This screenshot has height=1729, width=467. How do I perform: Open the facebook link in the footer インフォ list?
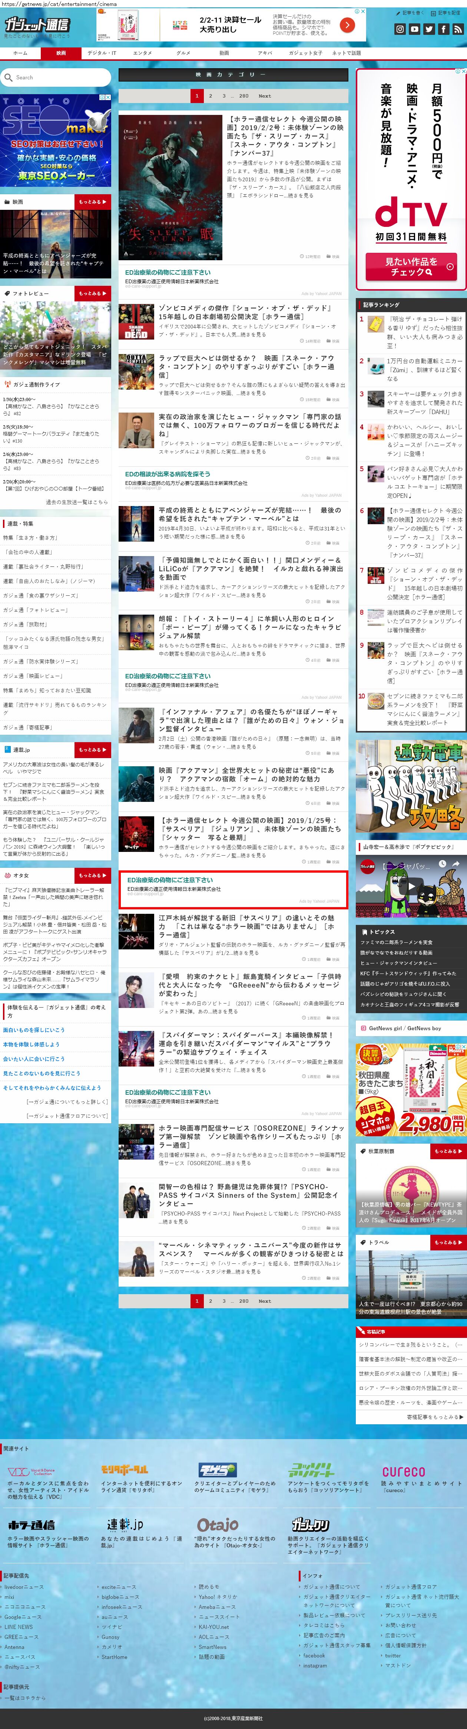314,1655
